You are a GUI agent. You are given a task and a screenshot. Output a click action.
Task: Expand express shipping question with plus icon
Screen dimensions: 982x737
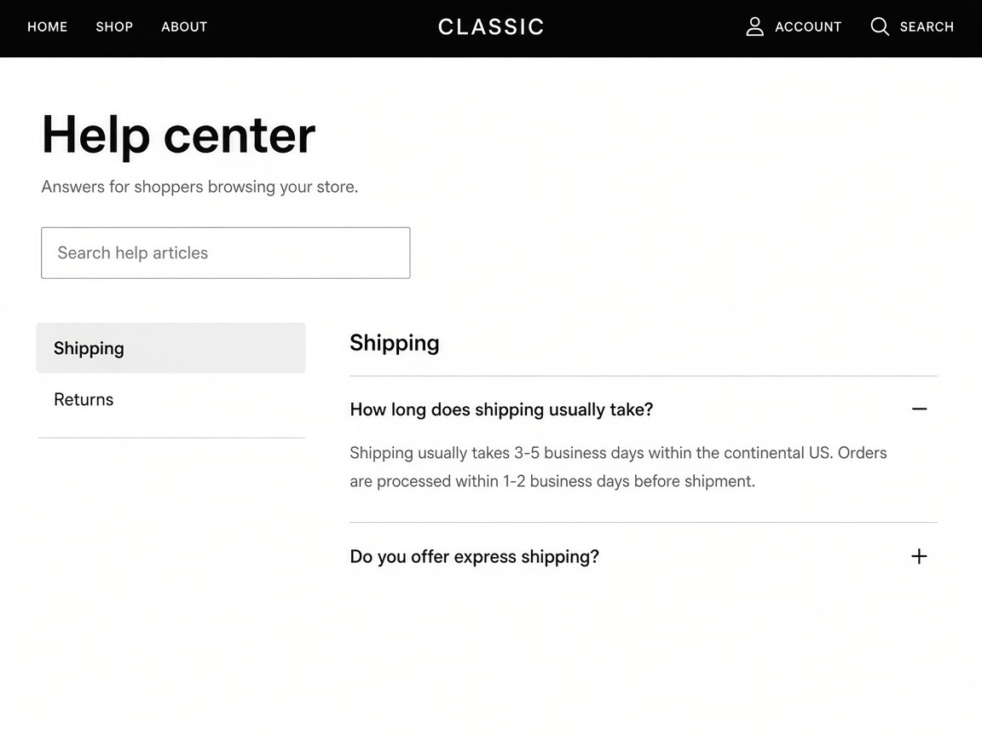tap(919, 556)
